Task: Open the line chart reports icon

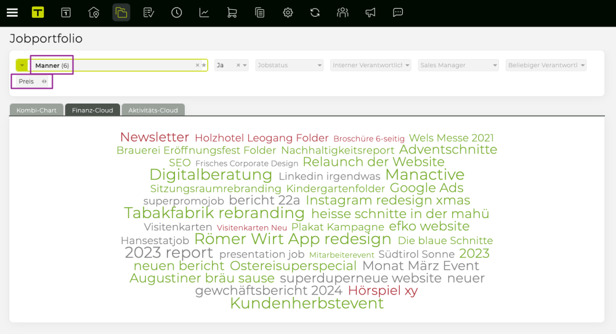Action: click(205, 12)
